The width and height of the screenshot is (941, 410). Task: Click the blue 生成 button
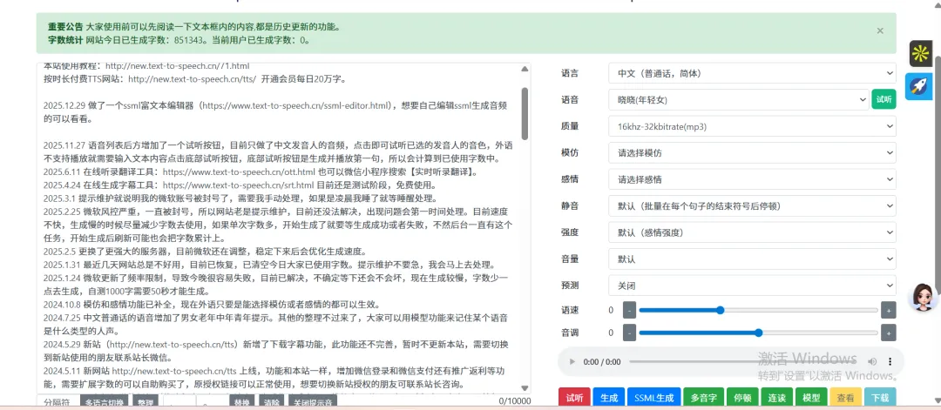tap(608, 398)
